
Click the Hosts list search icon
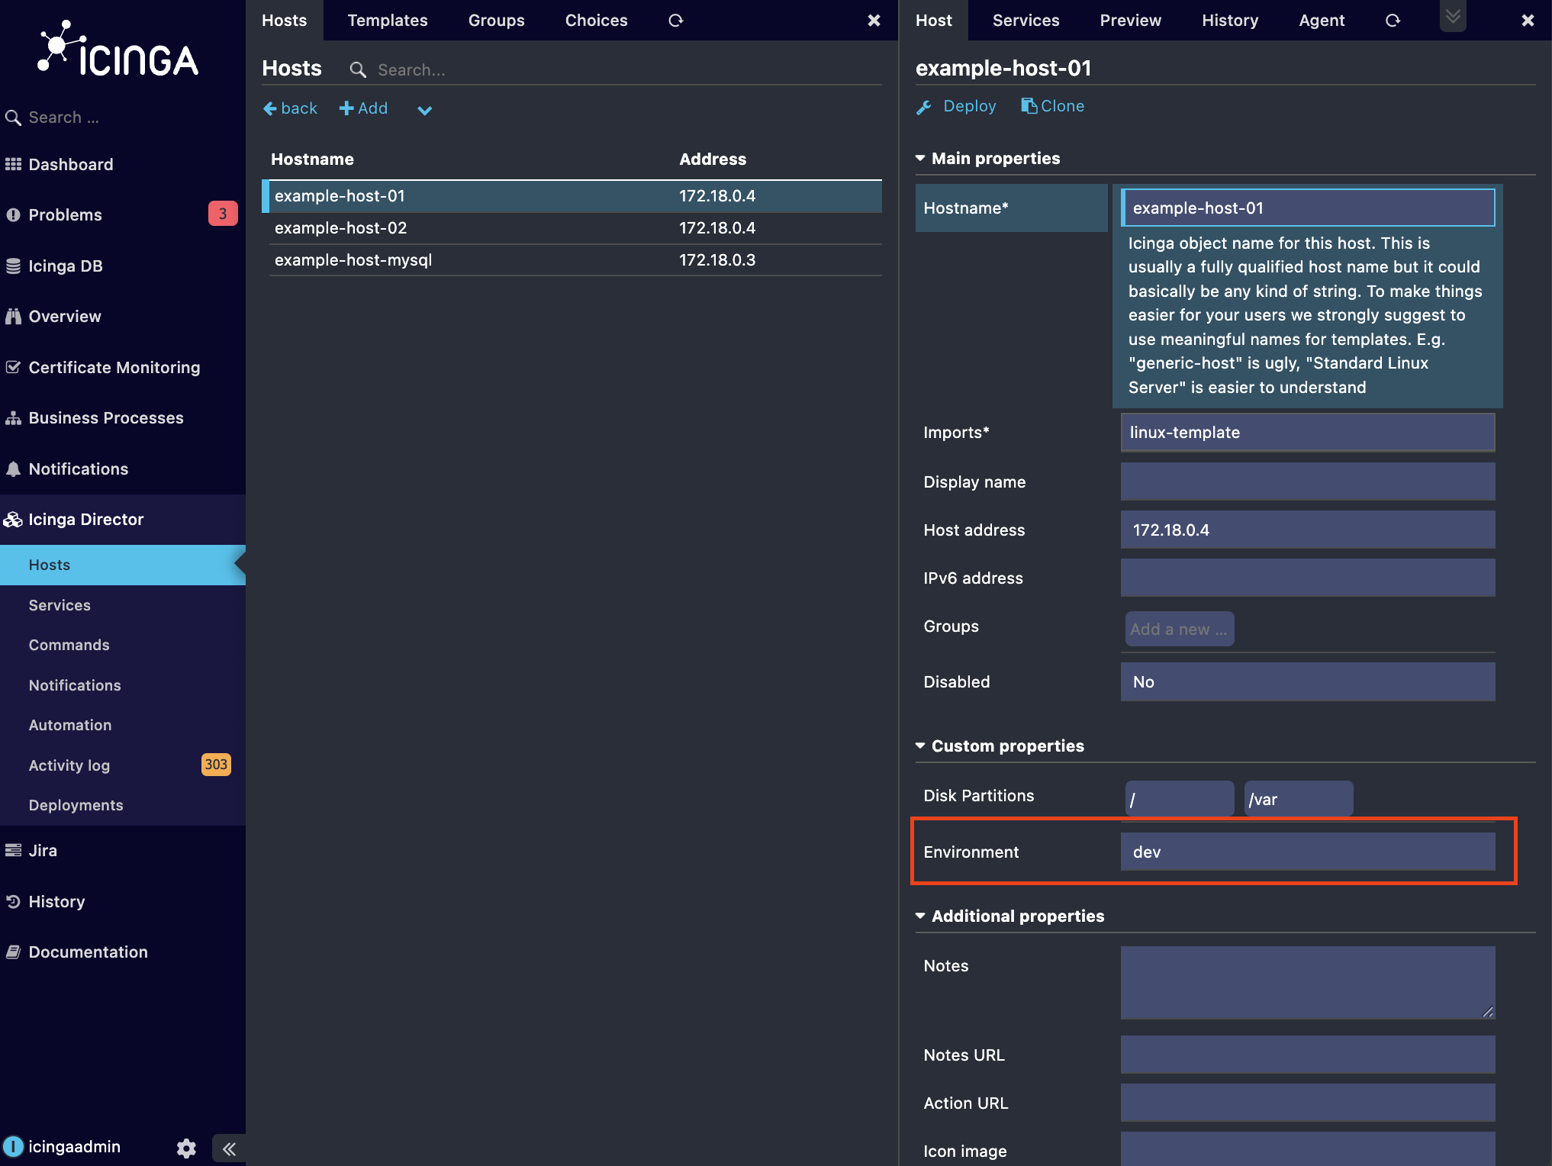click(x=357, y=70)
